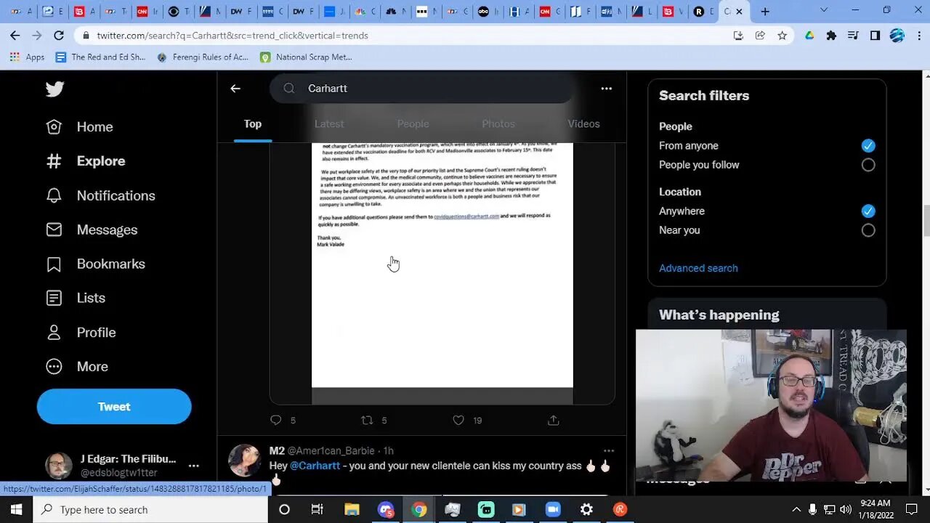
Task: Open File Explorer on taskbar
Action: click(352, 509)
